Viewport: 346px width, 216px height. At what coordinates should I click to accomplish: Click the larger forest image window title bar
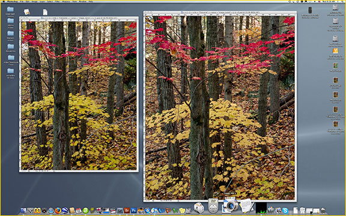tap(220, 13)
